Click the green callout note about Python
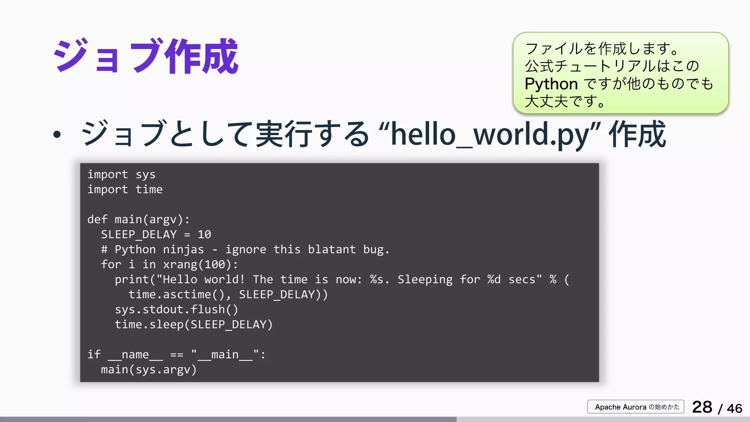The width and height of the screenshot is (750, 422). pos(620,73)
